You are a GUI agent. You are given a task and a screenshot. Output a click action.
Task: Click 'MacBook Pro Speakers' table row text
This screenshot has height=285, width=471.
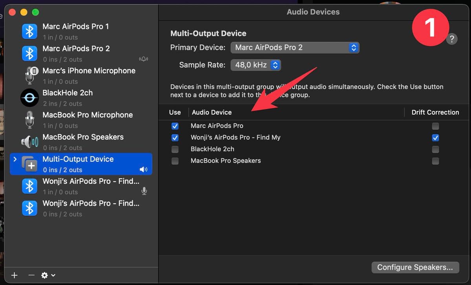[x=226, y=161]
